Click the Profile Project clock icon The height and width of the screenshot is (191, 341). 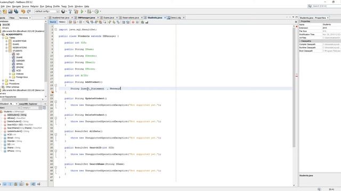[96, 11]
